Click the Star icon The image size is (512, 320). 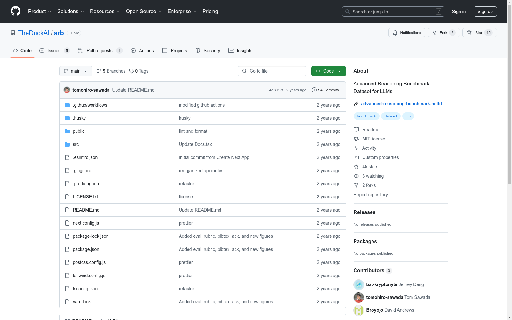point(469,32)
